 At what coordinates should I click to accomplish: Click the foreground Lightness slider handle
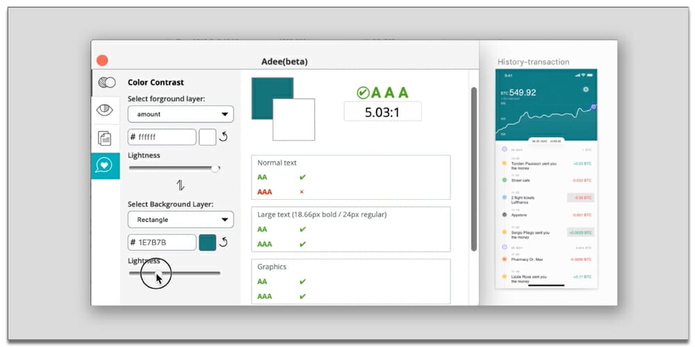point(215,168)
